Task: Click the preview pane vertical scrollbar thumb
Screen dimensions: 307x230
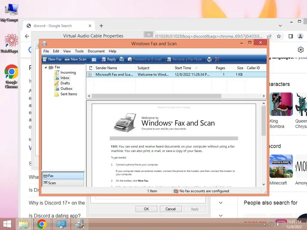Action: point(264,121)
